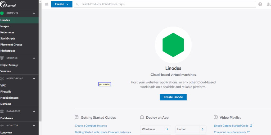The width and height of the screenshot is (271, 135).
Task: Open Linode Getting Started Guide video link
Action: click(x=231, y=126)
